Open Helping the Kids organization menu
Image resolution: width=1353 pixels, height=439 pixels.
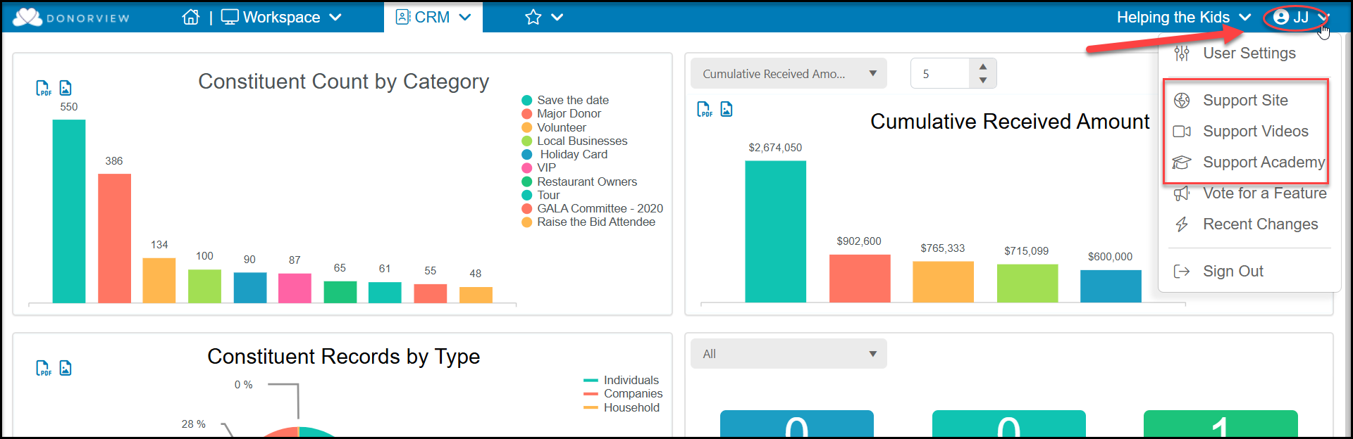[x=1184, y=17]
